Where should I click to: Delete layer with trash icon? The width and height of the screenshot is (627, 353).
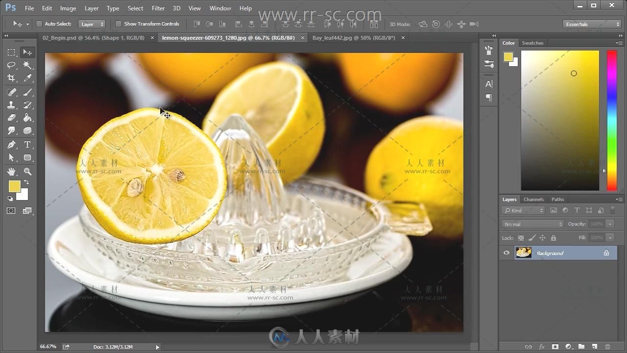tap(607, 347)
